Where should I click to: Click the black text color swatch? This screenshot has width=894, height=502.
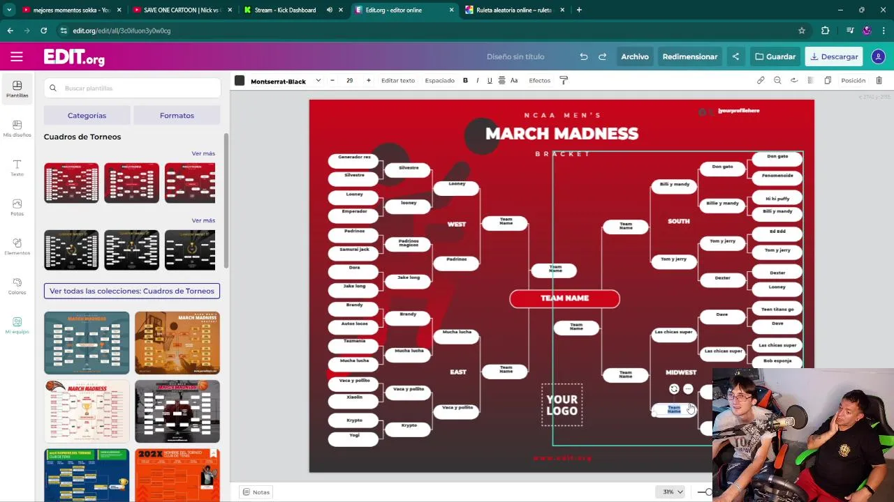[x=240, y=81]
